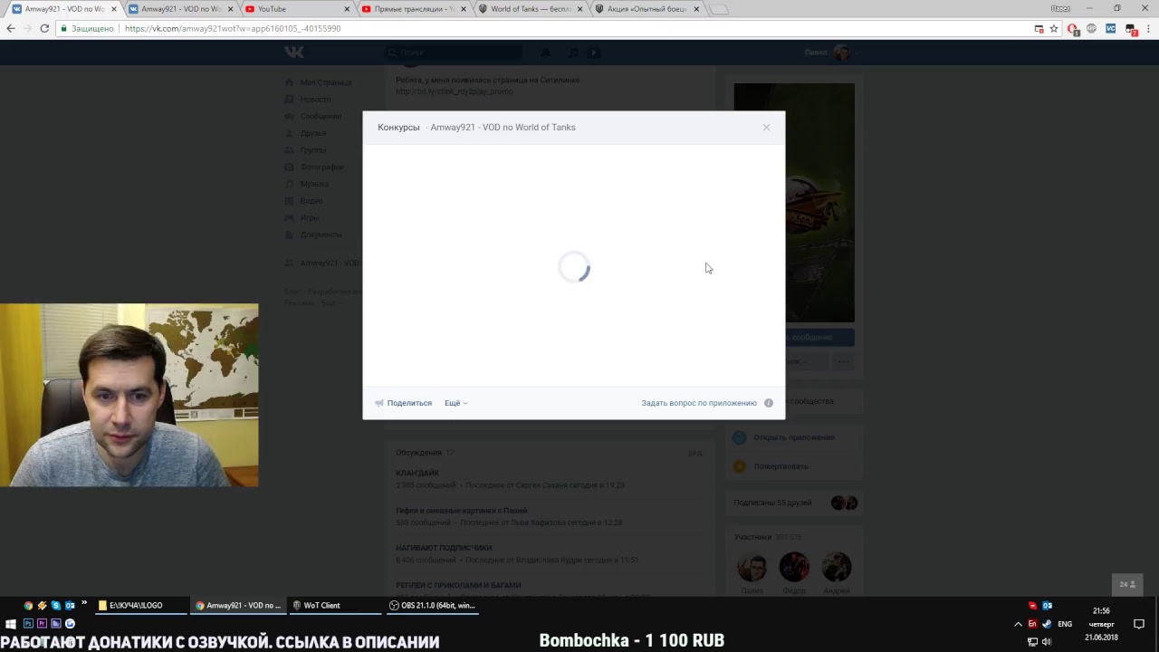Click the browser forward arrow
Image resolution: width=1159 pixels, height=652 pixels.
pos(27,29)
